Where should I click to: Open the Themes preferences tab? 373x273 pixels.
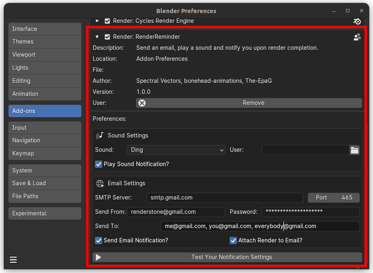[45, 42]
